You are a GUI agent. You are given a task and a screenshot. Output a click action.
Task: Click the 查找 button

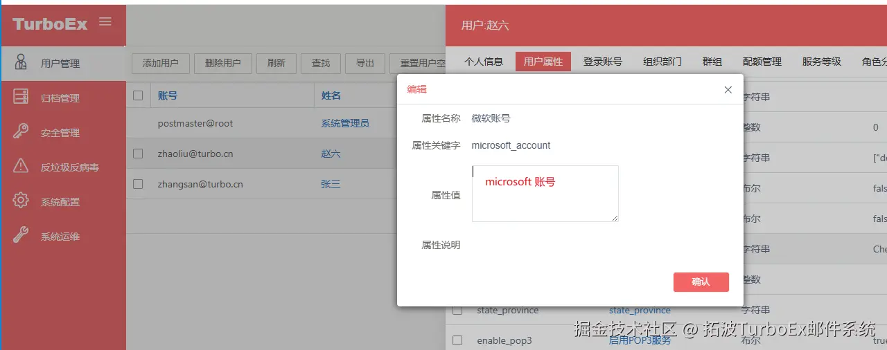321,63
